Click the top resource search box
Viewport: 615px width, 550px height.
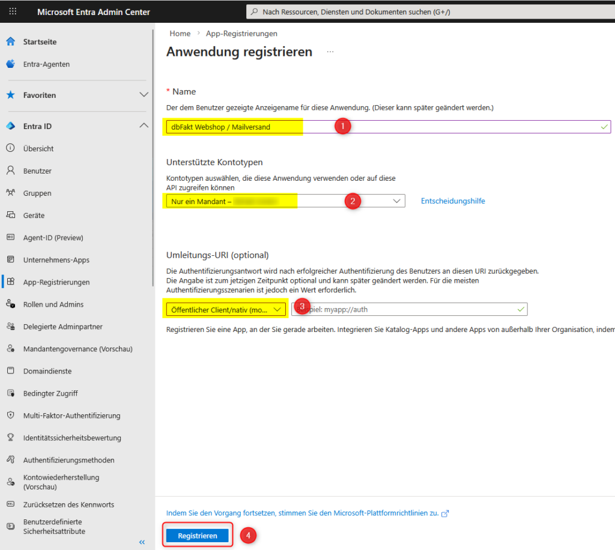point(420,12)
